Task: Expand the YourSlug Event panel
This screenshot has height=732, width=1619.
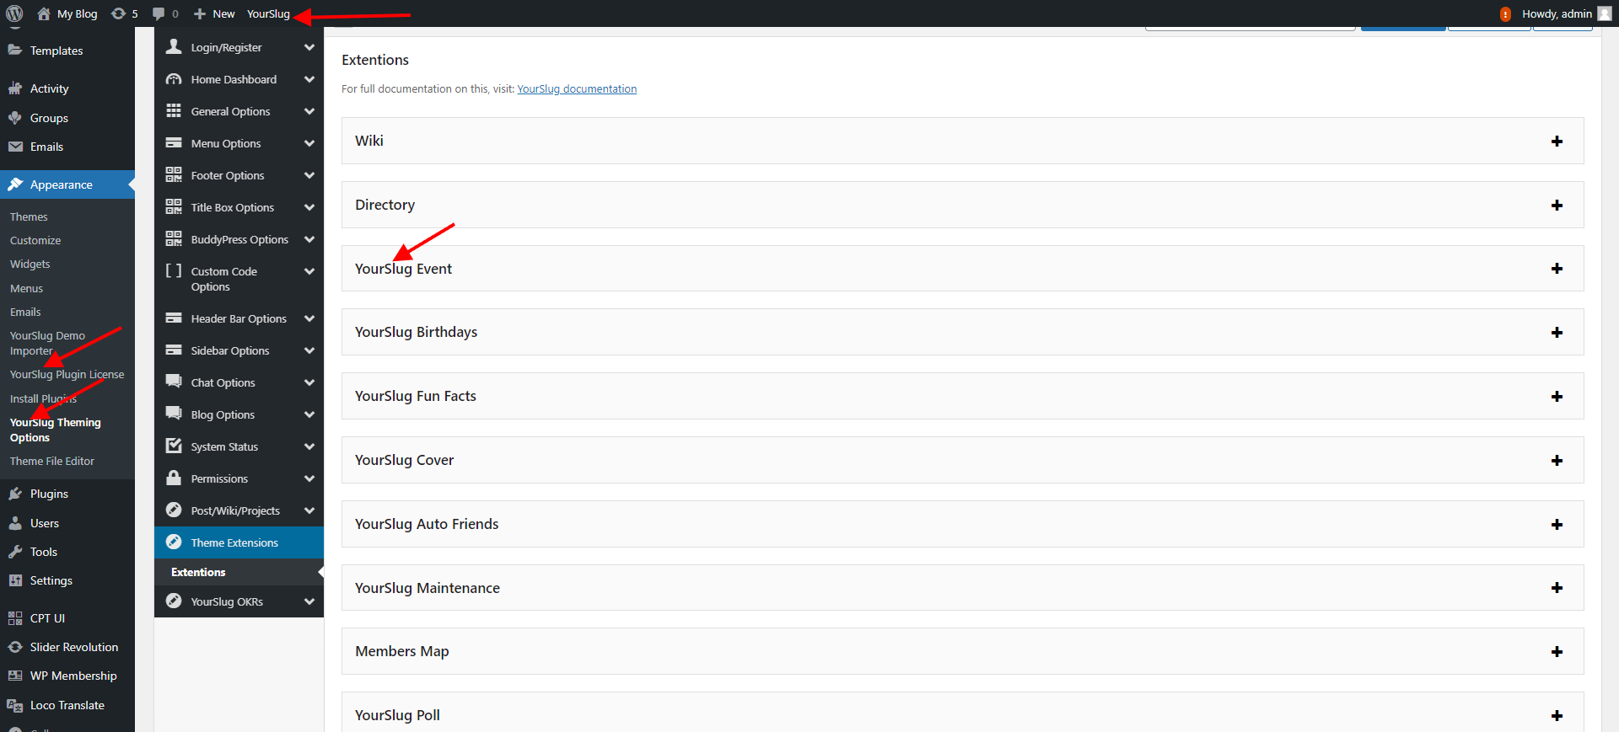Action: coord(1557,269)
